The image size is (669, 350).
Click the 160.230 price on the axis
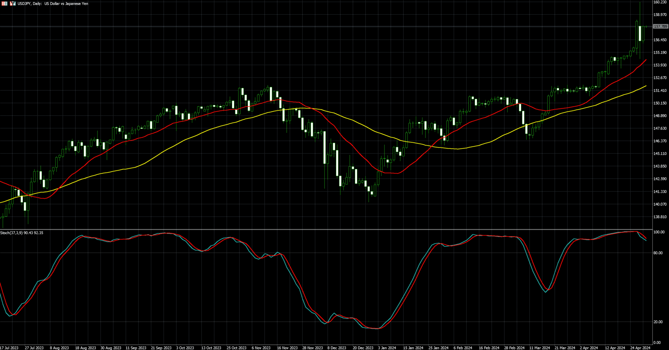tap(660, 2)
